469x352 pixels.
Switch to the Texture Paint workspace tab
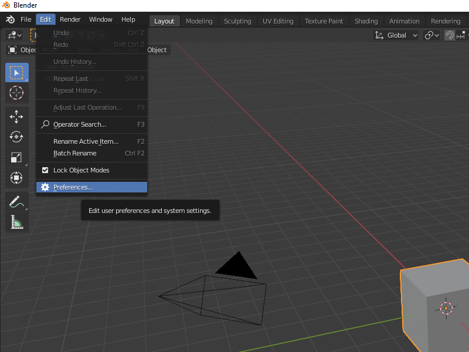click(x=324, y=21)
